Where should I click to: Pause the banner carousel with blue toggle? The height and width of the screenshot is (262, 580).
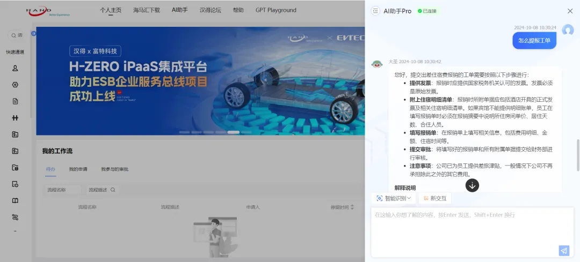click(34, 33)
